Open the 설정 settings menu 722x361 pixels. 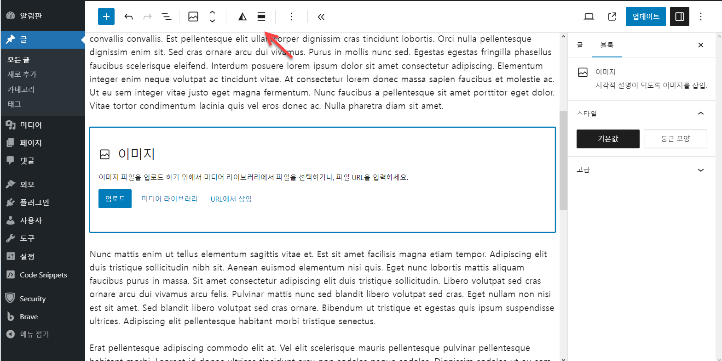(x=42, y=257)
